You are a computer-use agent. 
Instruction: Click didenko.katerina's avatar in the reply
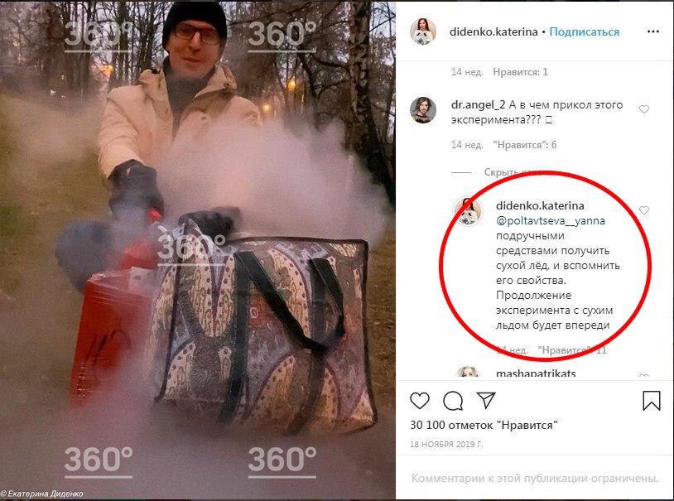469,211
